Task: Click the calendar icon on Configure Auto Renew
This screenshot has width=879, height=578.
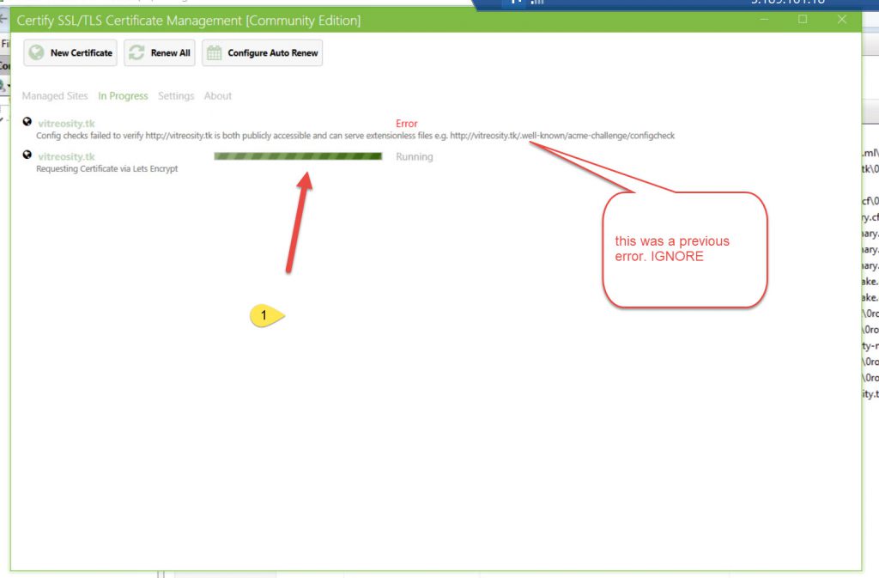Action: click(215, 53)
